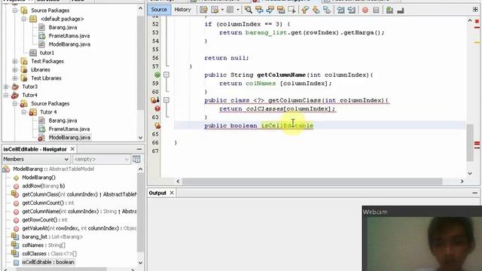Click Shift Line Right icon

[x=352, y=10]
